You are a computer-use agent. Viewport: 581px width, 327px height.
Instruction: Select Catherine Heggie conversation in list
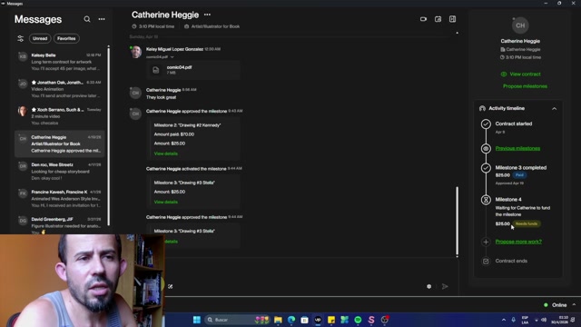point(60,144)
